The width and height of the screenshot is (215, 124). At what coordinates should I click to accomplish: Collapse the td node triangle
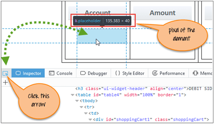click(x=86, y=113)
